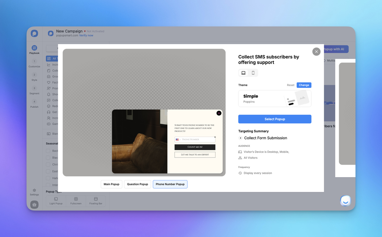Click the X inside the popup preview
Image resolution: width=382 pixels, height=237 pixels.
(219, 113)
